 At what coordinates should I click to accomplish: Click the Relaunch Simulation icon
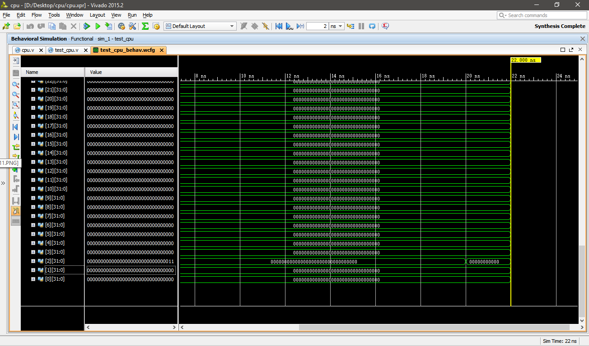(x=372, y=26)
